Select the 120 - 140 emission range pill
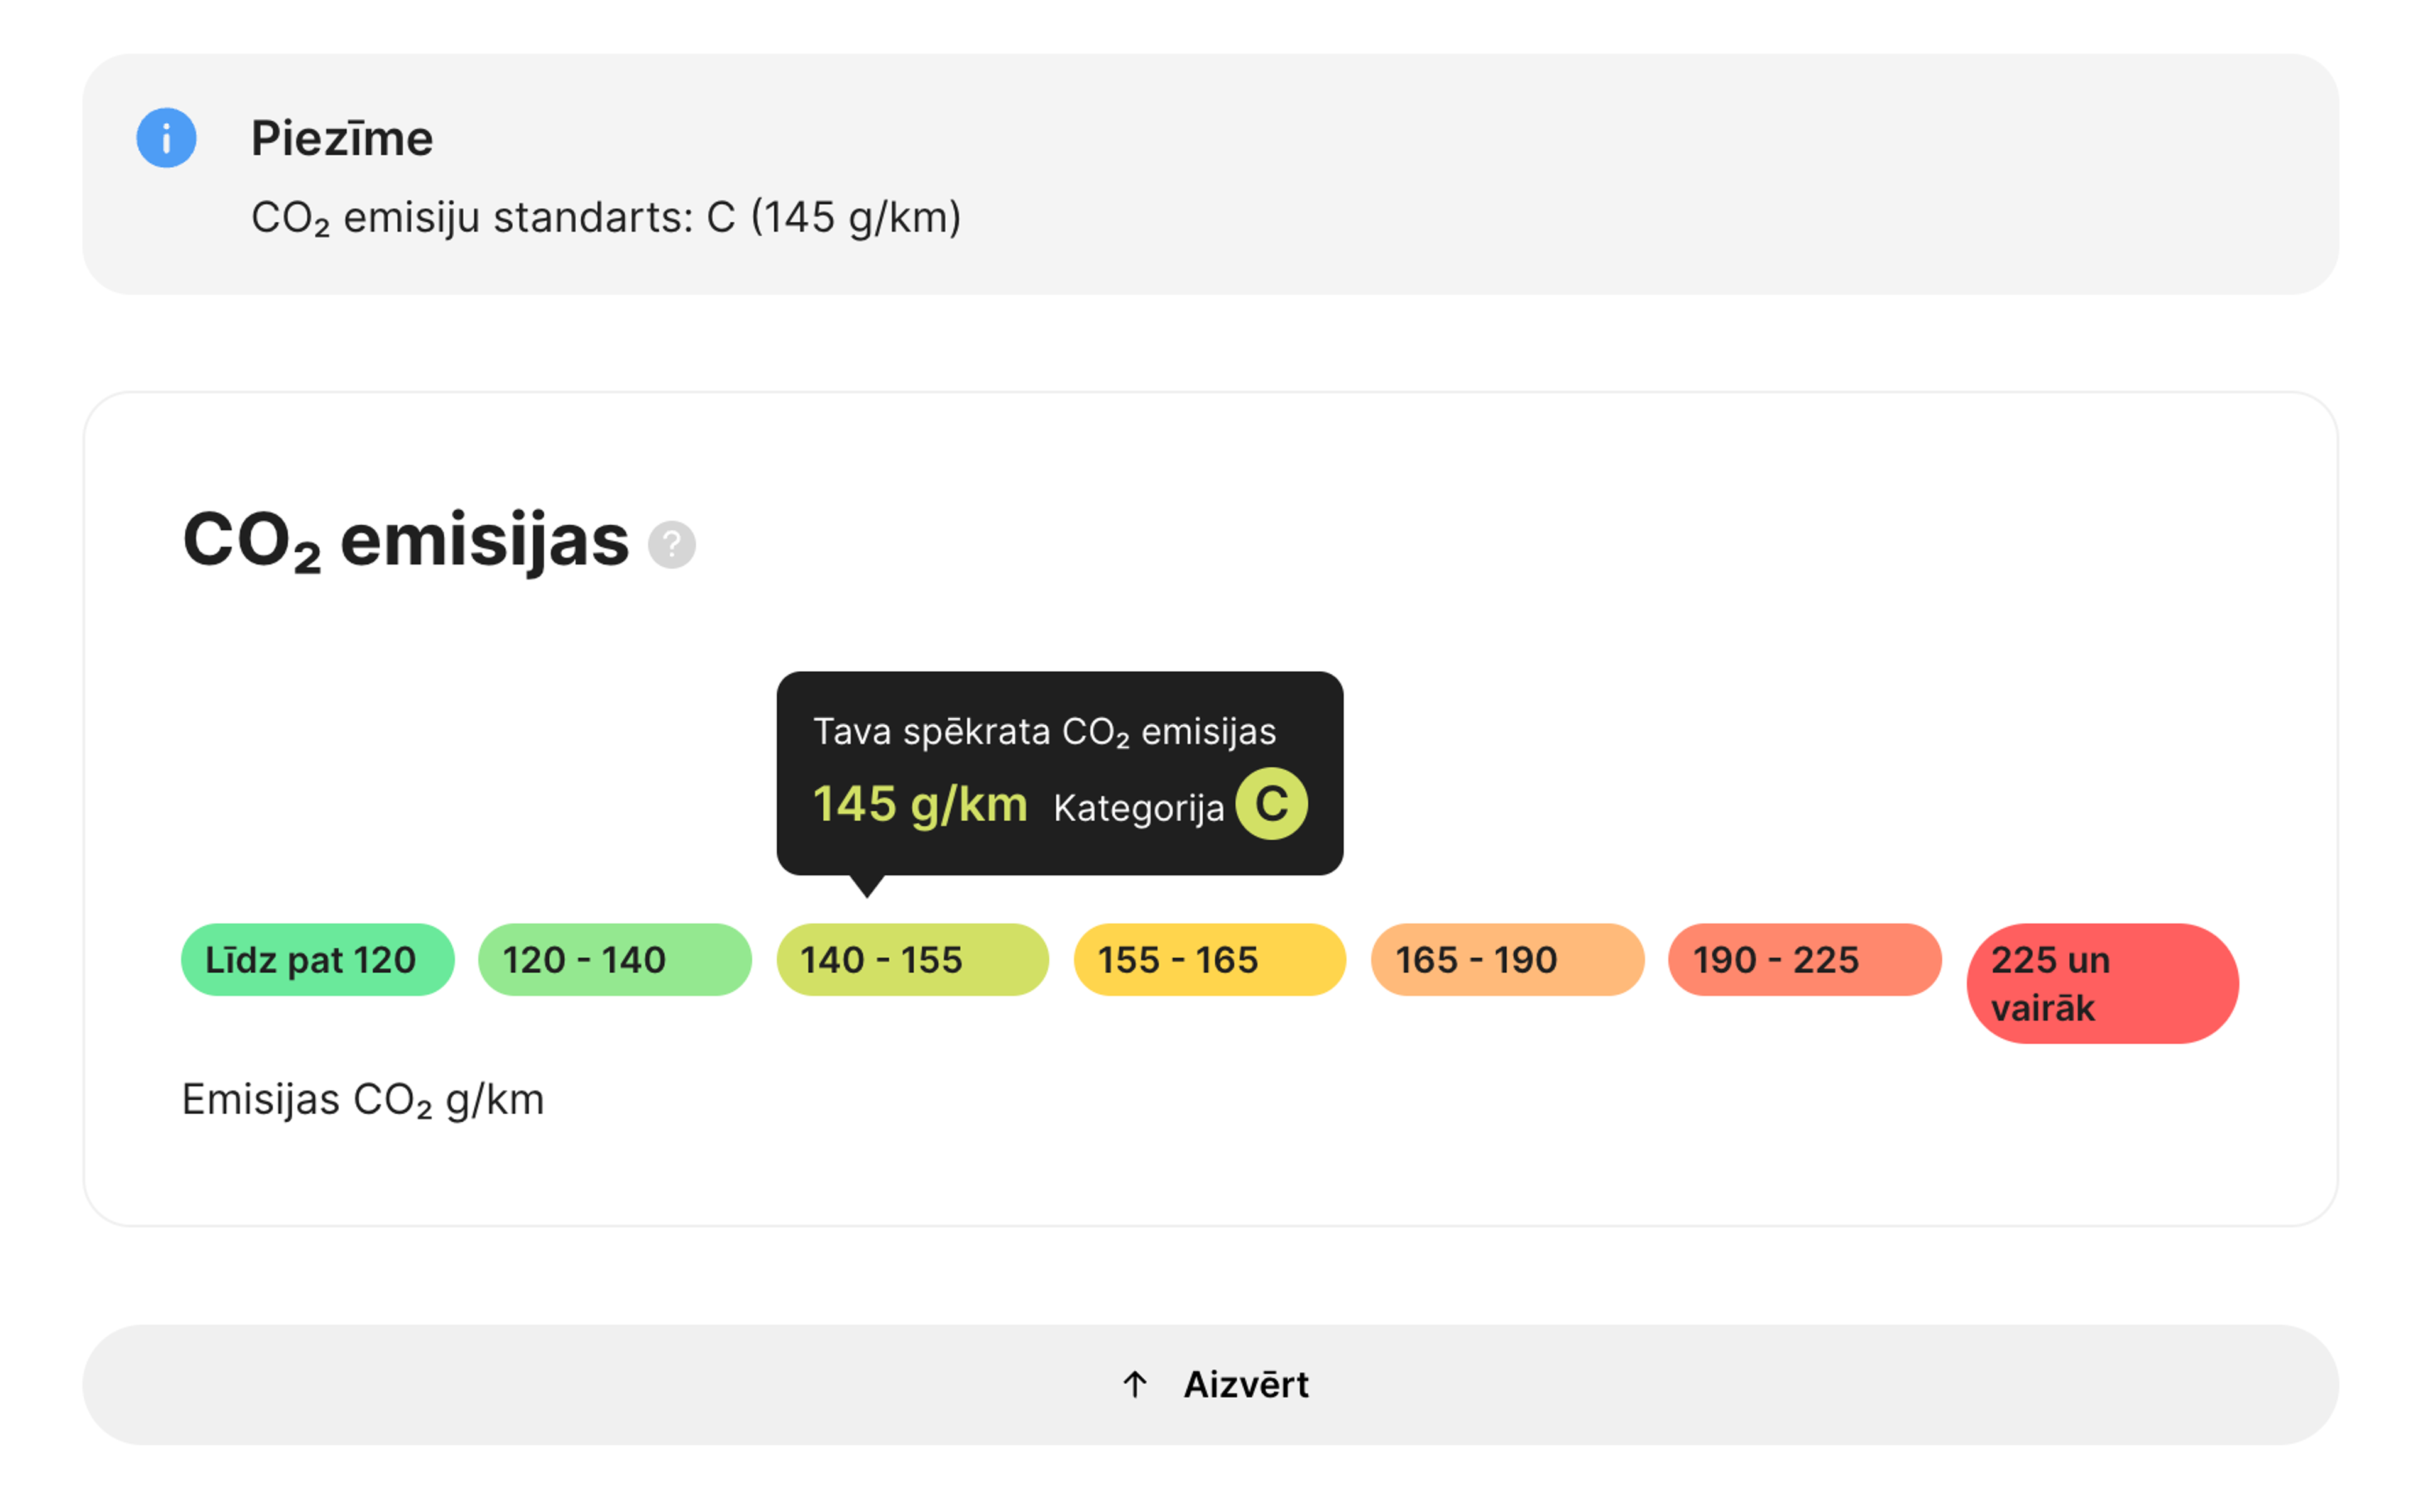The image size is (2413, 1512). tap(614, 959)
